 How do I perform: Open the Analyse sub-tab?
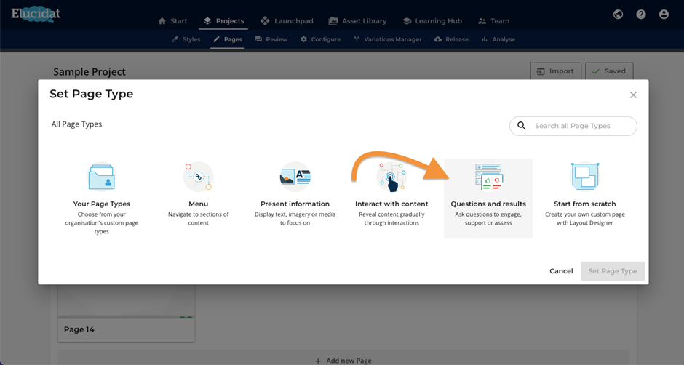(x=498, y=39)
